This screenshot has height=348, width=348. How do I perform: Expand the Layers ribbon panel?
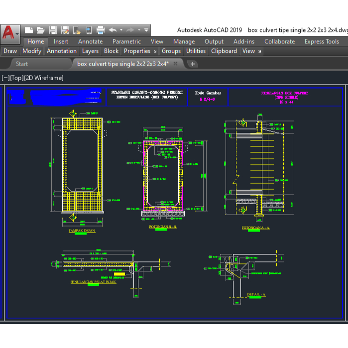point(90,51)
